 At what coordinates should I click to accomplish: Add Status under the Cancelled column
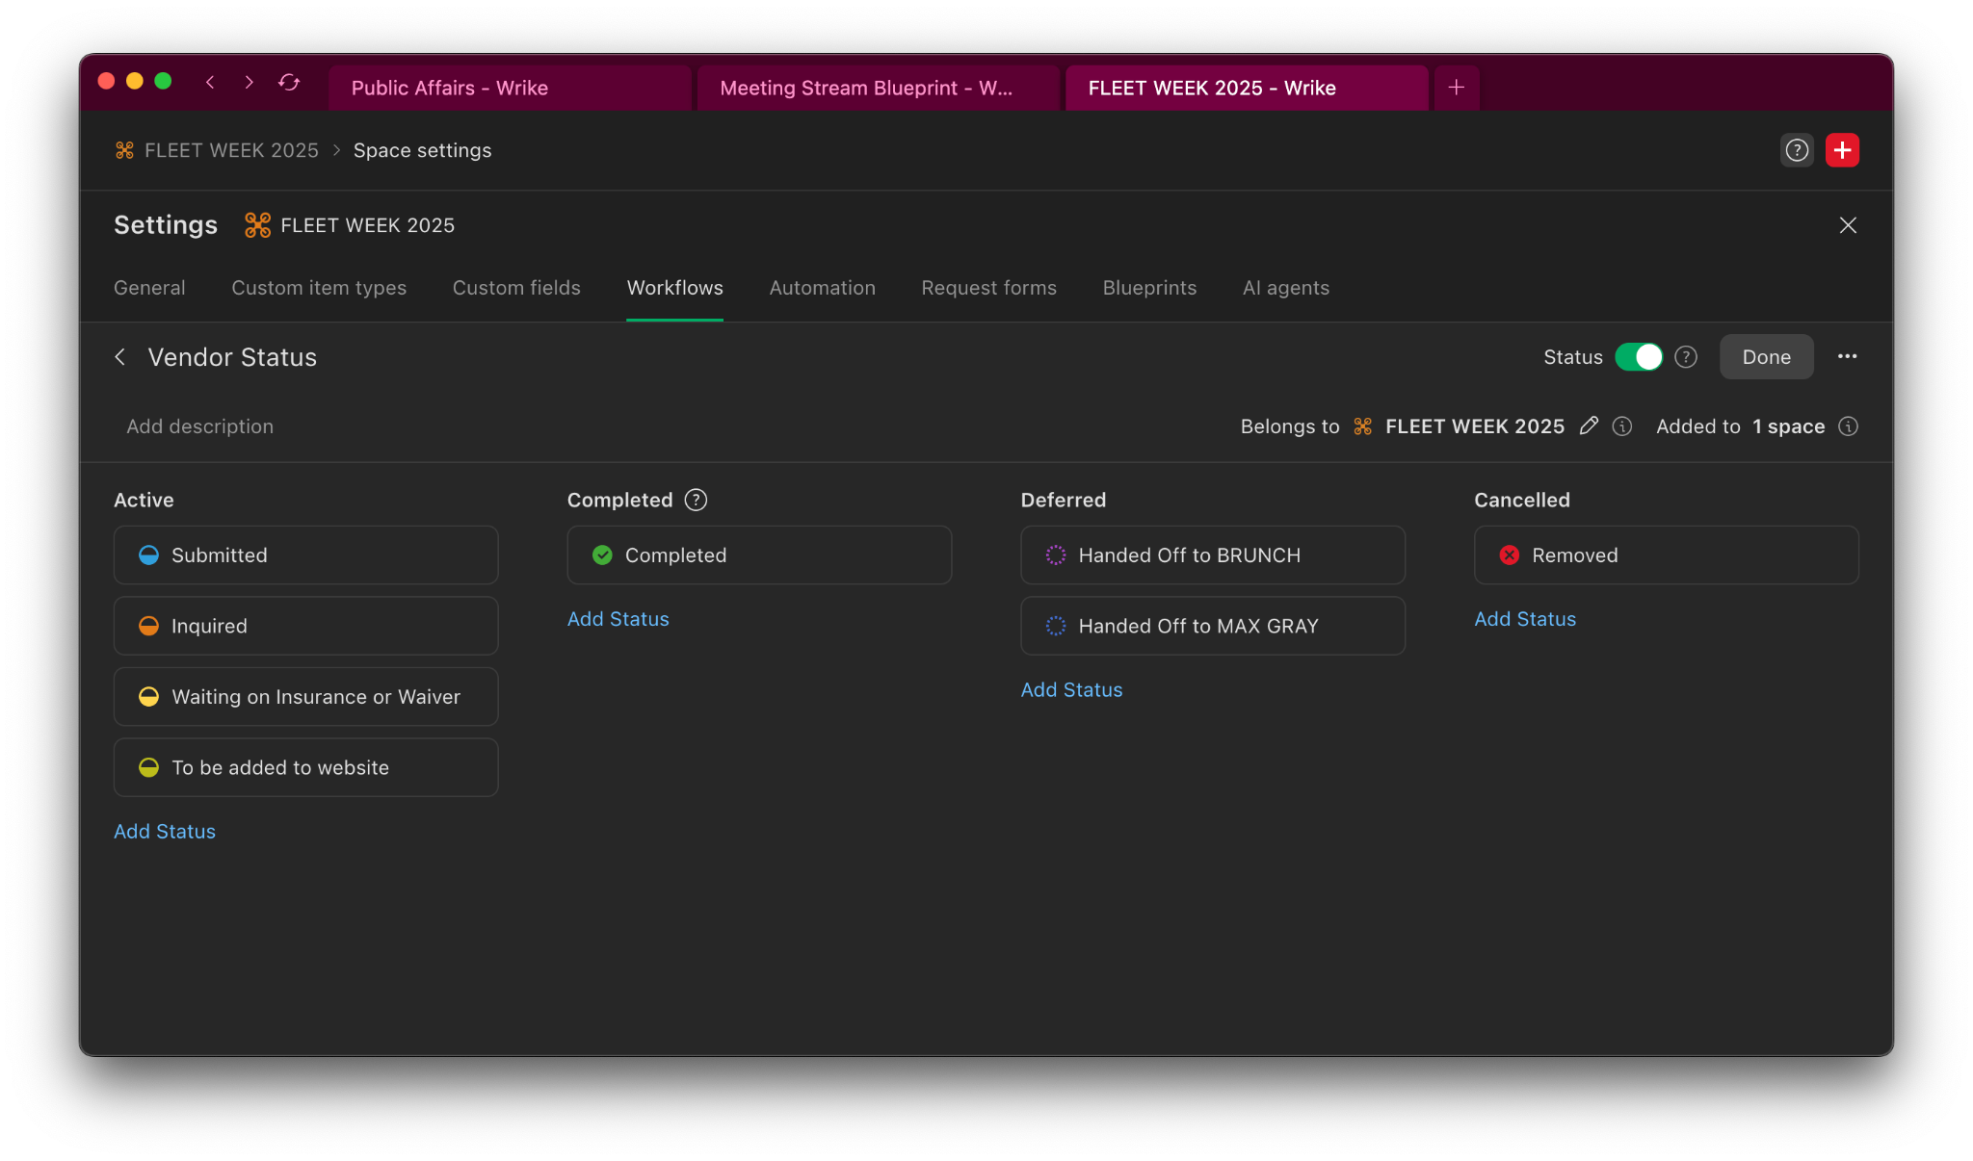point(1525,619)
